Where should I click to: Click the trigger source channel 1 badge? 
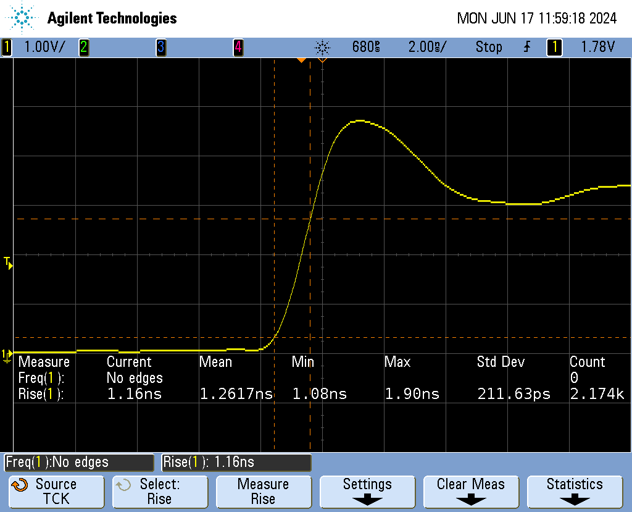(554, 47)
